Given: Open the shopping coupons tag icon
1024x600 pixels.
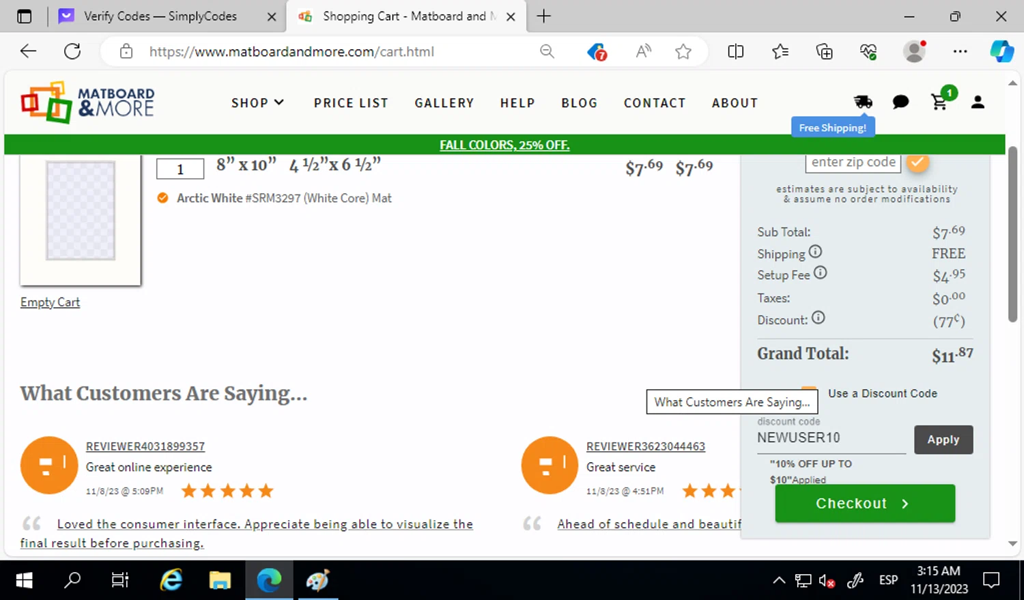Looking at the screenshot, I should pos(596,52).
